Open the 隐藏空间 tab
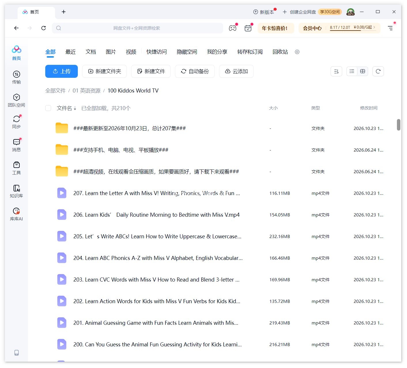 187,52
